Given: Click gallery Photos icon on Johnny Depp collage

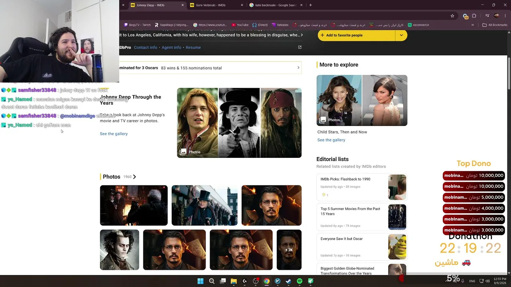Looking at the screenshot, I should click(x=183, y=152).
